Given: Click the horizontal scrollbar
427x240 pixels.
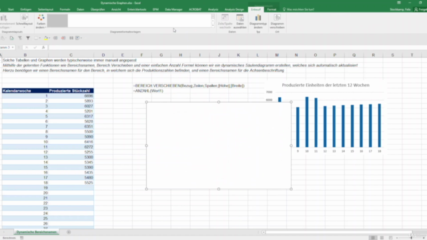Looking at the screenshot, I should tap(338, 232).
